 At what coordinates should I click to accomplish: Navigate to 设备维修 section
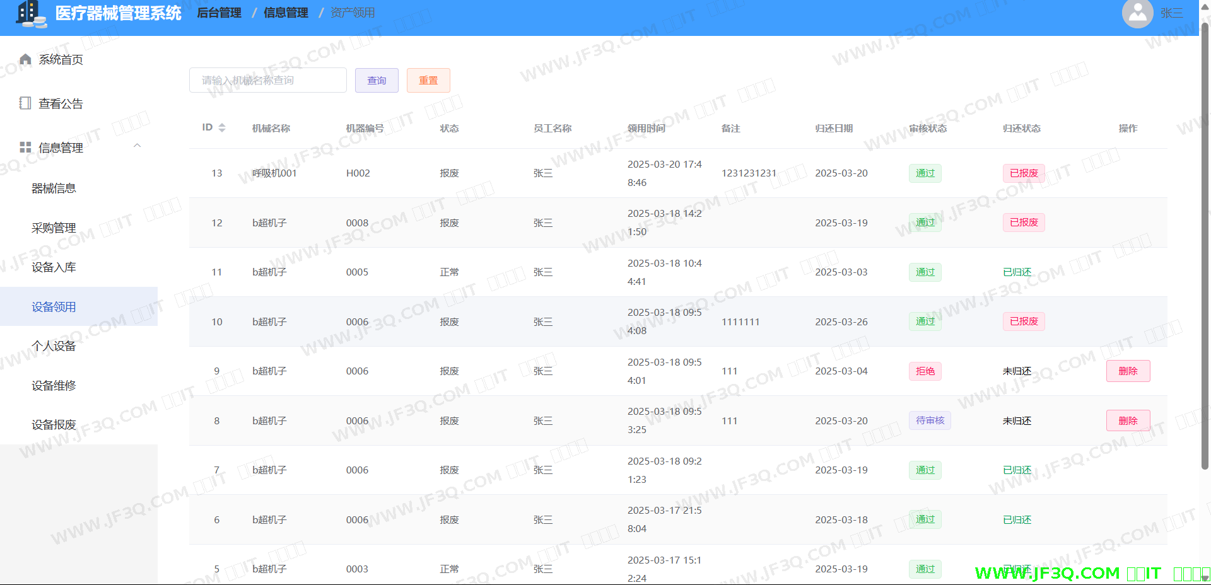coord(54,386)
